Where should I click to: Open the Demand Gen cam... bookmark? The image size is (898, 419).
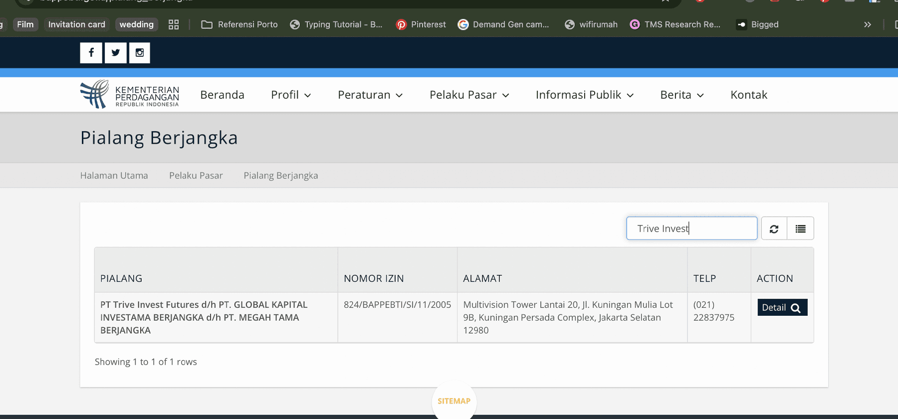point(503,24)
